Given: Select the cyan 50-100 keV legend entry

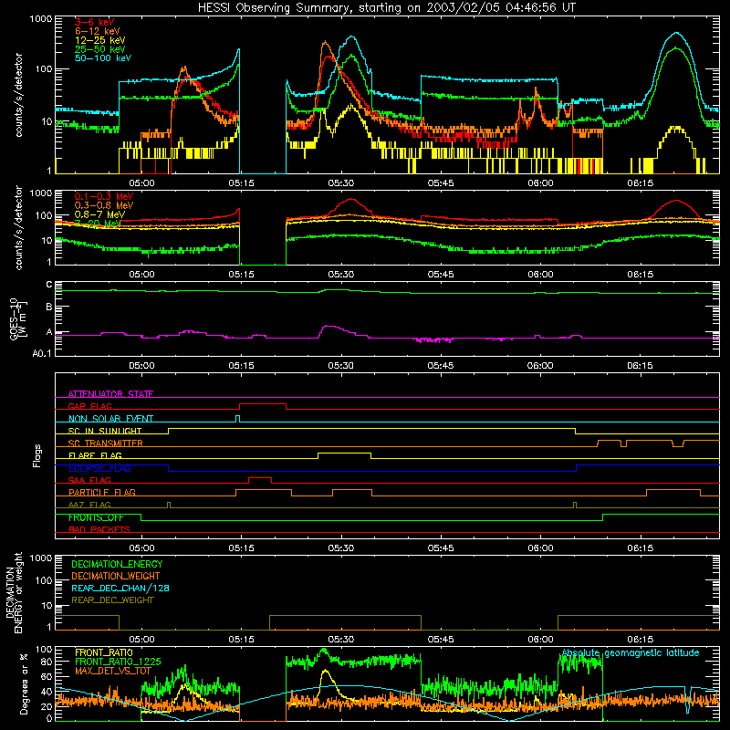Looking at the screenshot, I should point(103,58).
